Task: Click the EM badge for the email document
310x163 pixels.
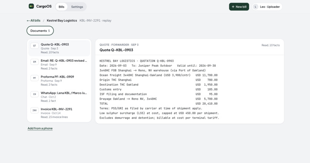Action: 34,62
